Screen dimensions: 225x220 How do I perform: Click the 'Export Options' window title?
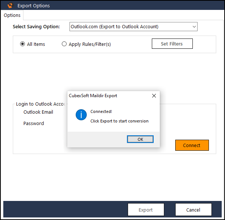[x=34, y=6]
